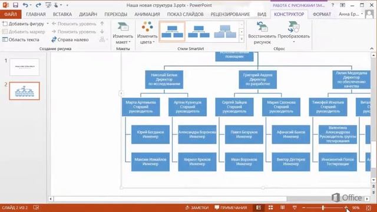
Task: Select Николай Белик director box
Action: click(164, 79)
